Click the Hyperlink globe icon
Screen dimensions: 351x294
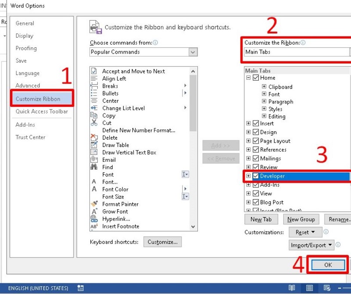(x=94, y=219)
